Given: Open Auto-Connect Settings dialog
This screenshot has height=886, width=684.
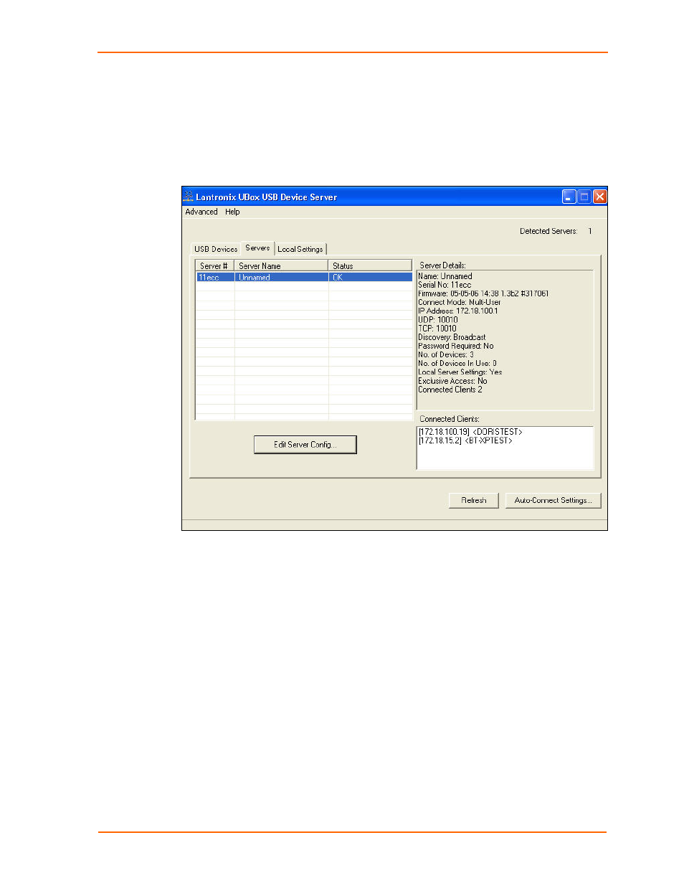Looking at the screenshot, I should click(554, 500).
